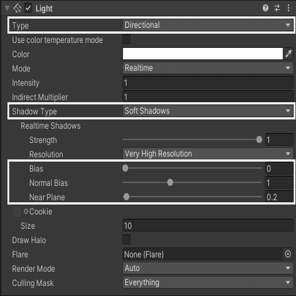
Task: Click the Bias numeric field
Action: [280, 168]
